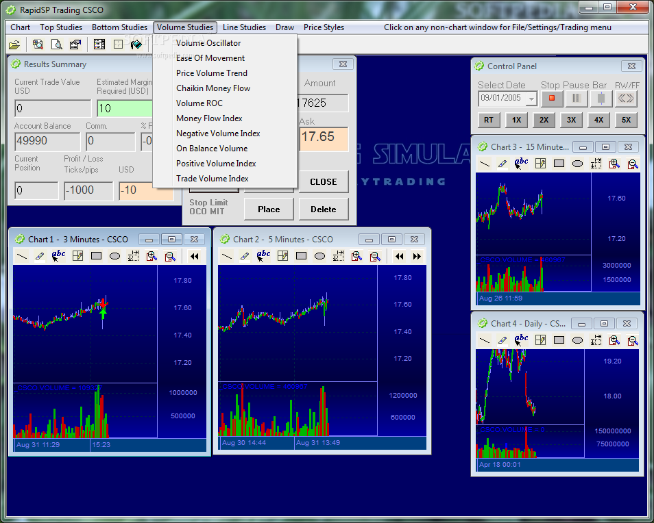654x523 pixels.
Task: Click the paint bucket icon in the main toolbar
Action: pos(136,44)
